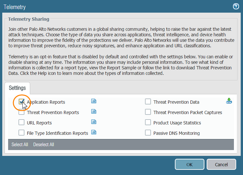
Task: View File Type Identification Reports sample icon
Action: point(94,132)
